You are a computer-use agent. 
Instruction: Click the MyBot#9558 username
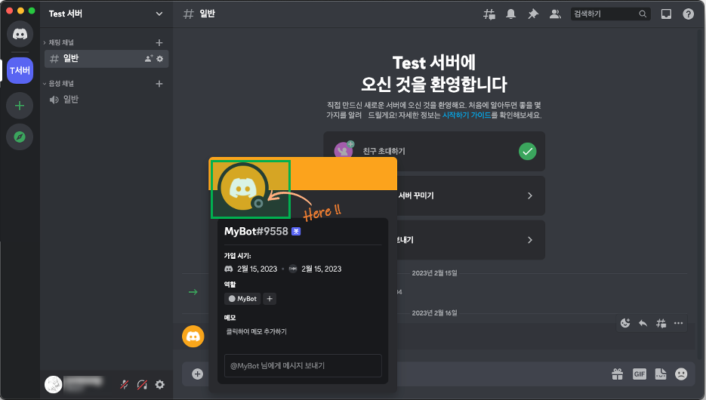(x=256, y=231)
